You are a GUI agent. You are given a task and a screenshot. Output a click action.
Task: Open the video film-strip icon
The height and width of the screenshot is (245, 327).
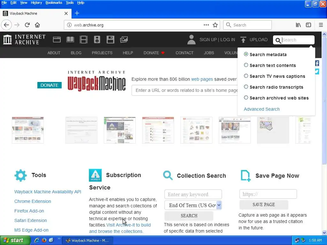[84, 40]
